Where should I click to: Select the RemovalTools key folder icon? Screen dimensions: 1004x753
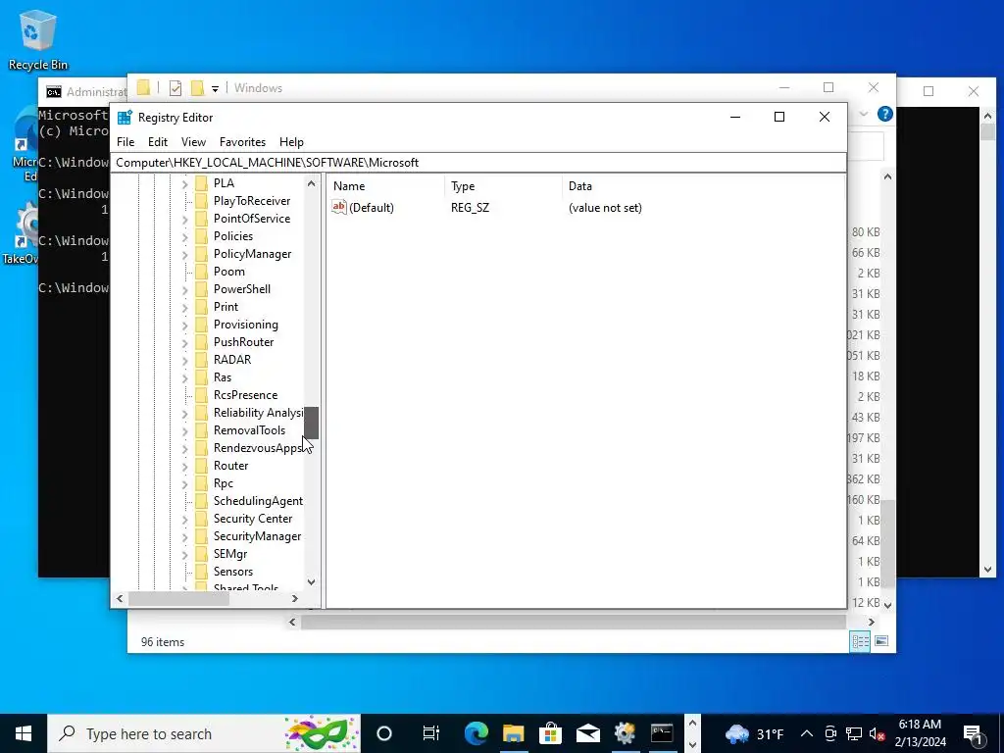pyautogui.click(x=202, y=430)
